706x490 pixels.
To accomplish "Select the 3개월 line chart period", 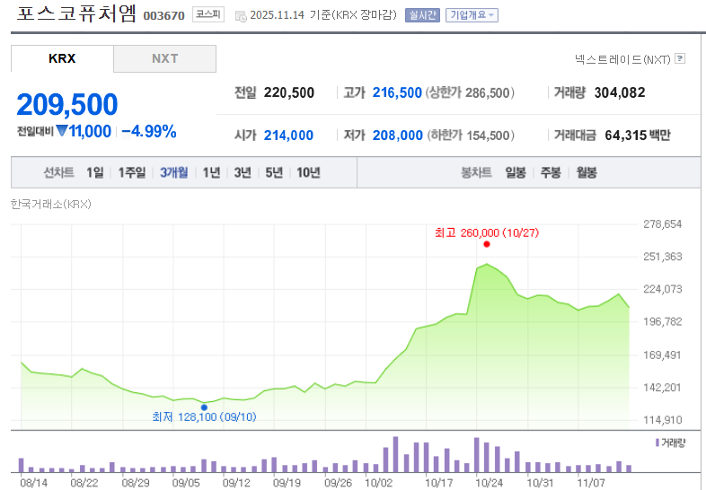I will pos(173,172).
